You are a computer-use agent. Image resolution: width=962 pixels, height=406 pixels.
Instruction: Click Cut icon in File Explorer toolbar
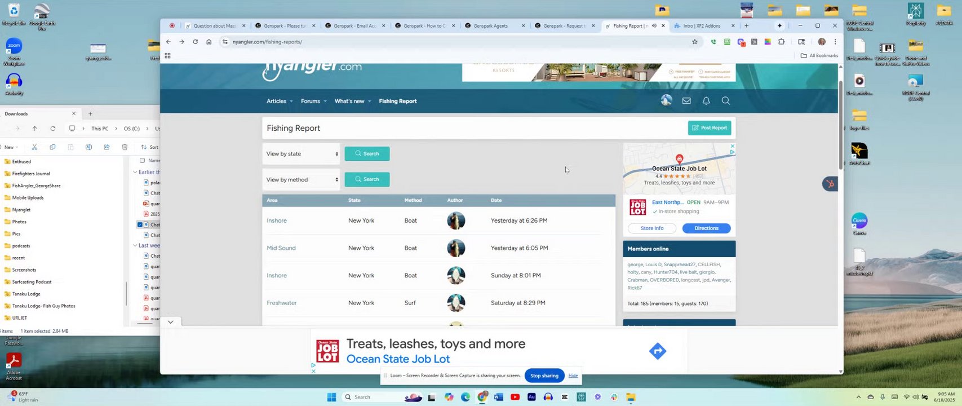coord(34,147)
